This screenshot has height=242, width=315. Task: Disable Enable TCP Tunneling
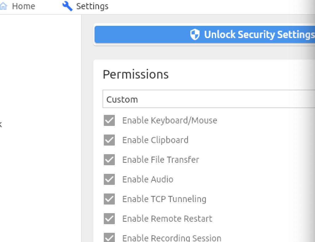point(109,199)
